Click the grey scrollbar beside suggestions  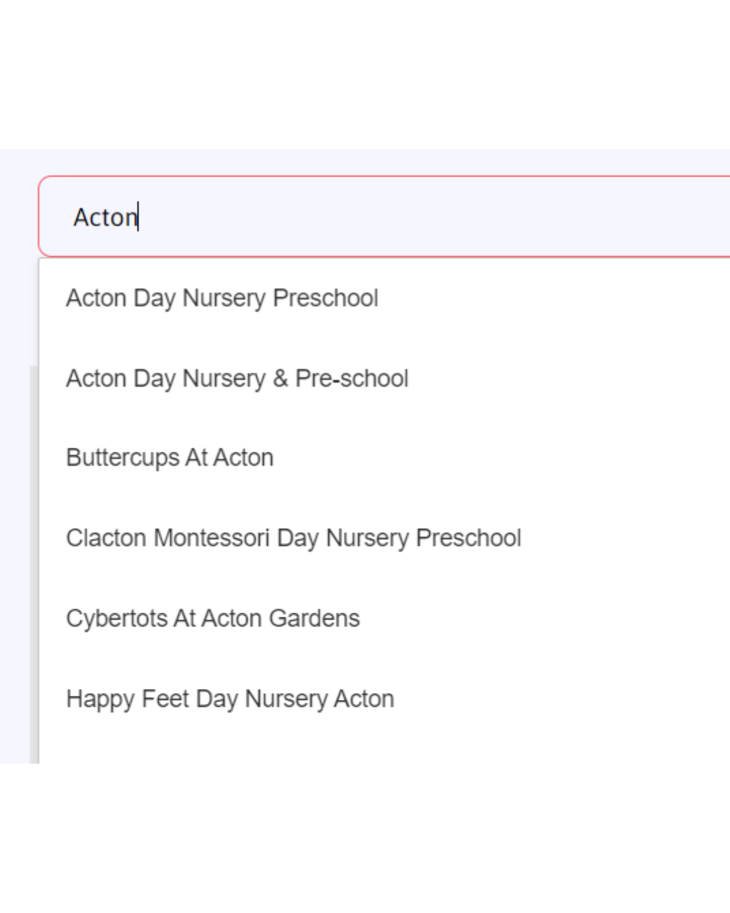(x=34, y=565)
